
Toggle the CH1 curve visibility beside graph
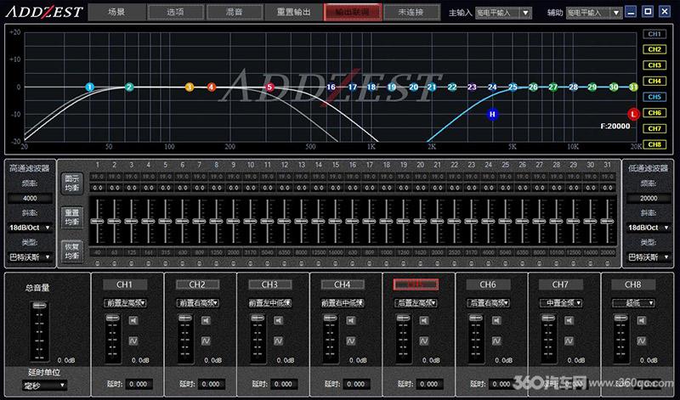coord(654,34)
